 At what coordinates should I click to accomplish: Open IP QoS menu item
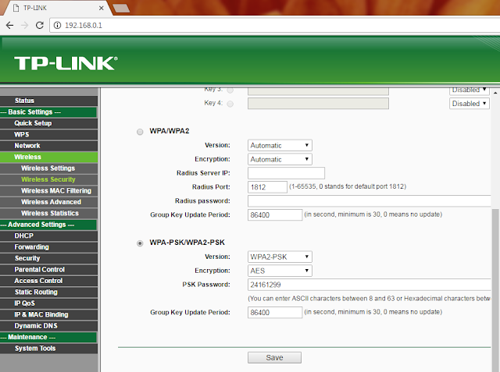pos(48,303)
